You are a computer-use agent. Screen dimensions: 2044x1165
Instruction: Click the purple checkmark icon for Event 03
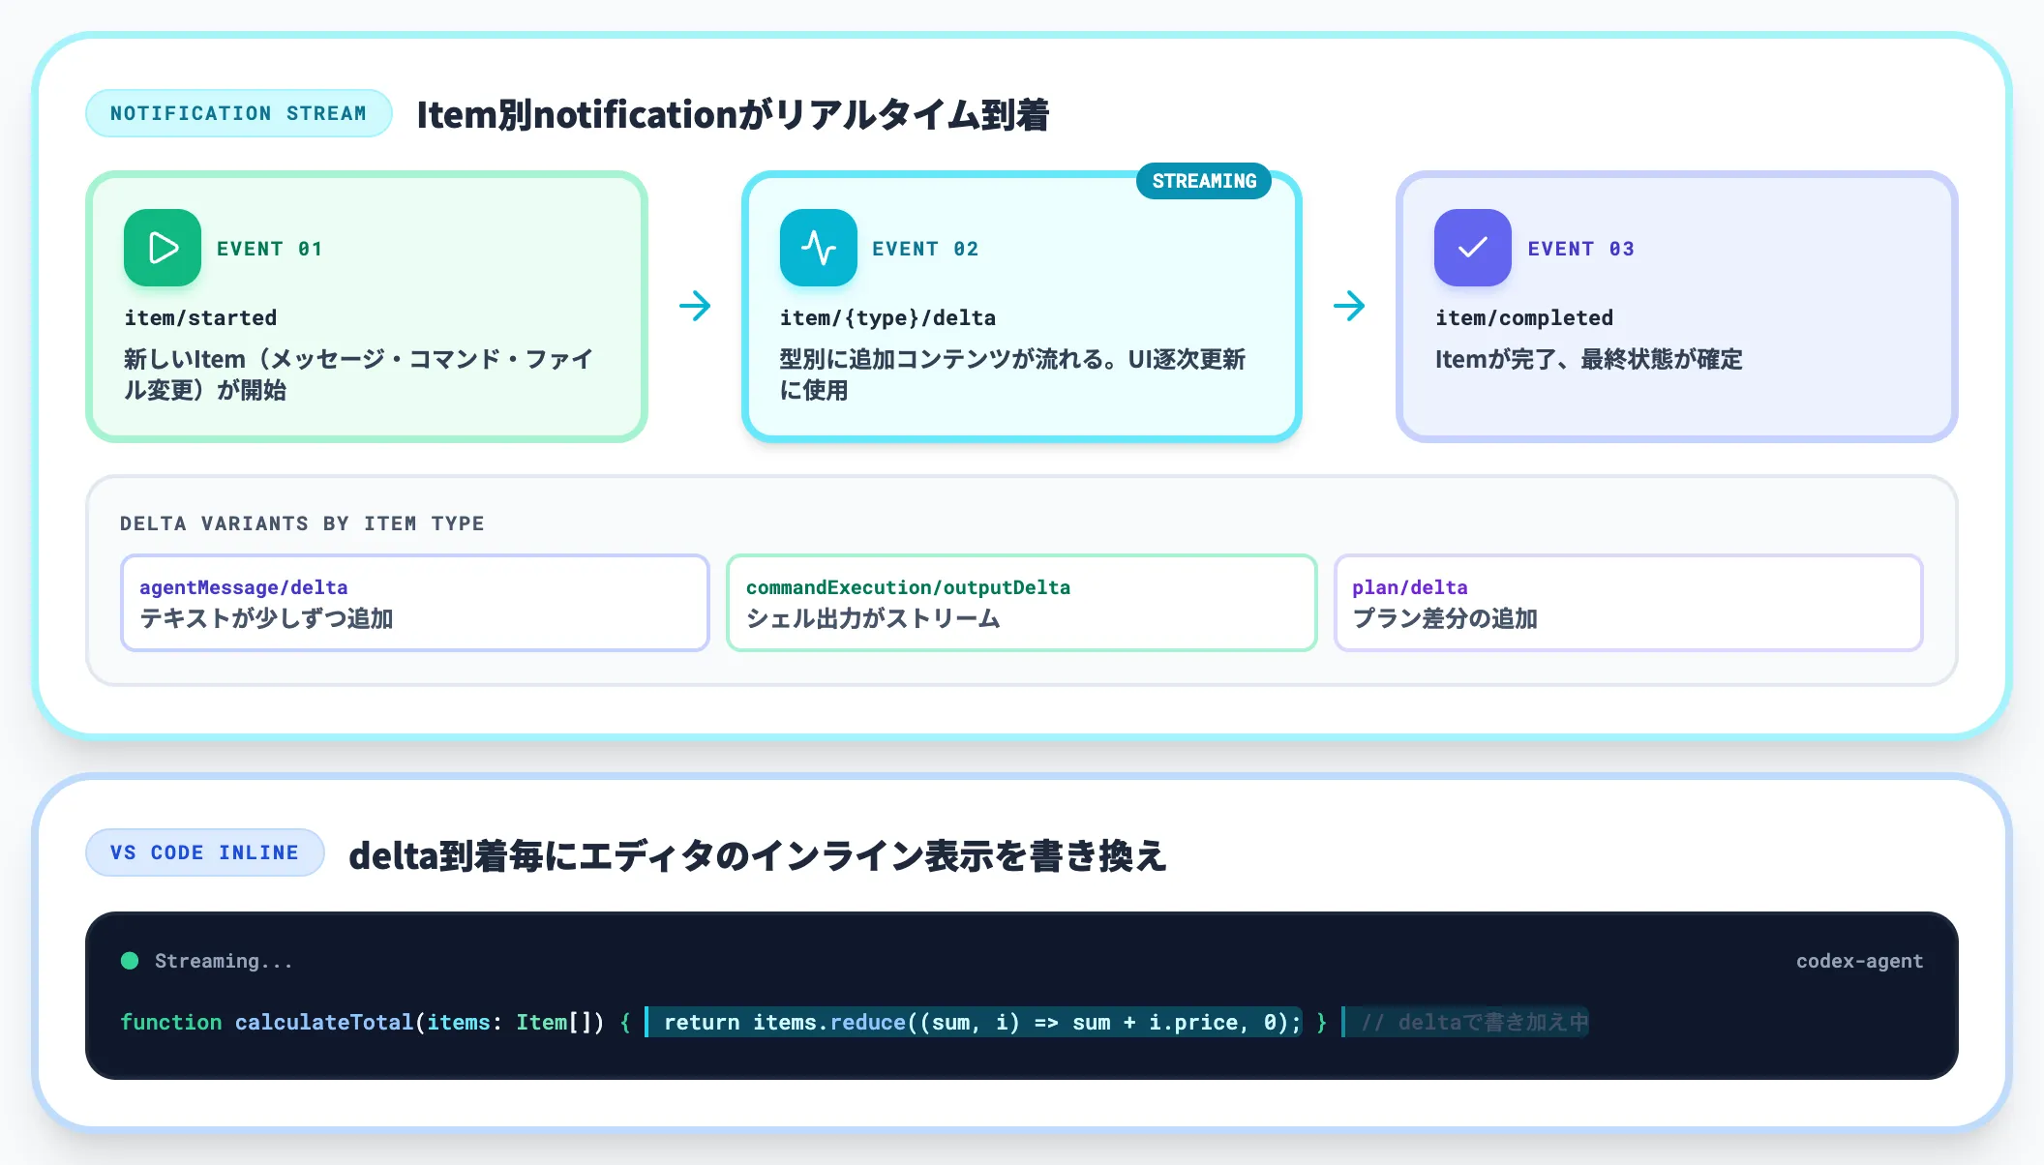[x=1473, y=248]
